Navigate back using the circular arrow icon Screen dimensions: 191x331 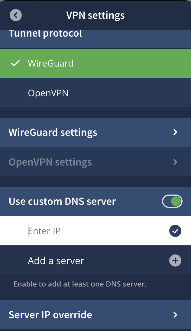[15, 15]
